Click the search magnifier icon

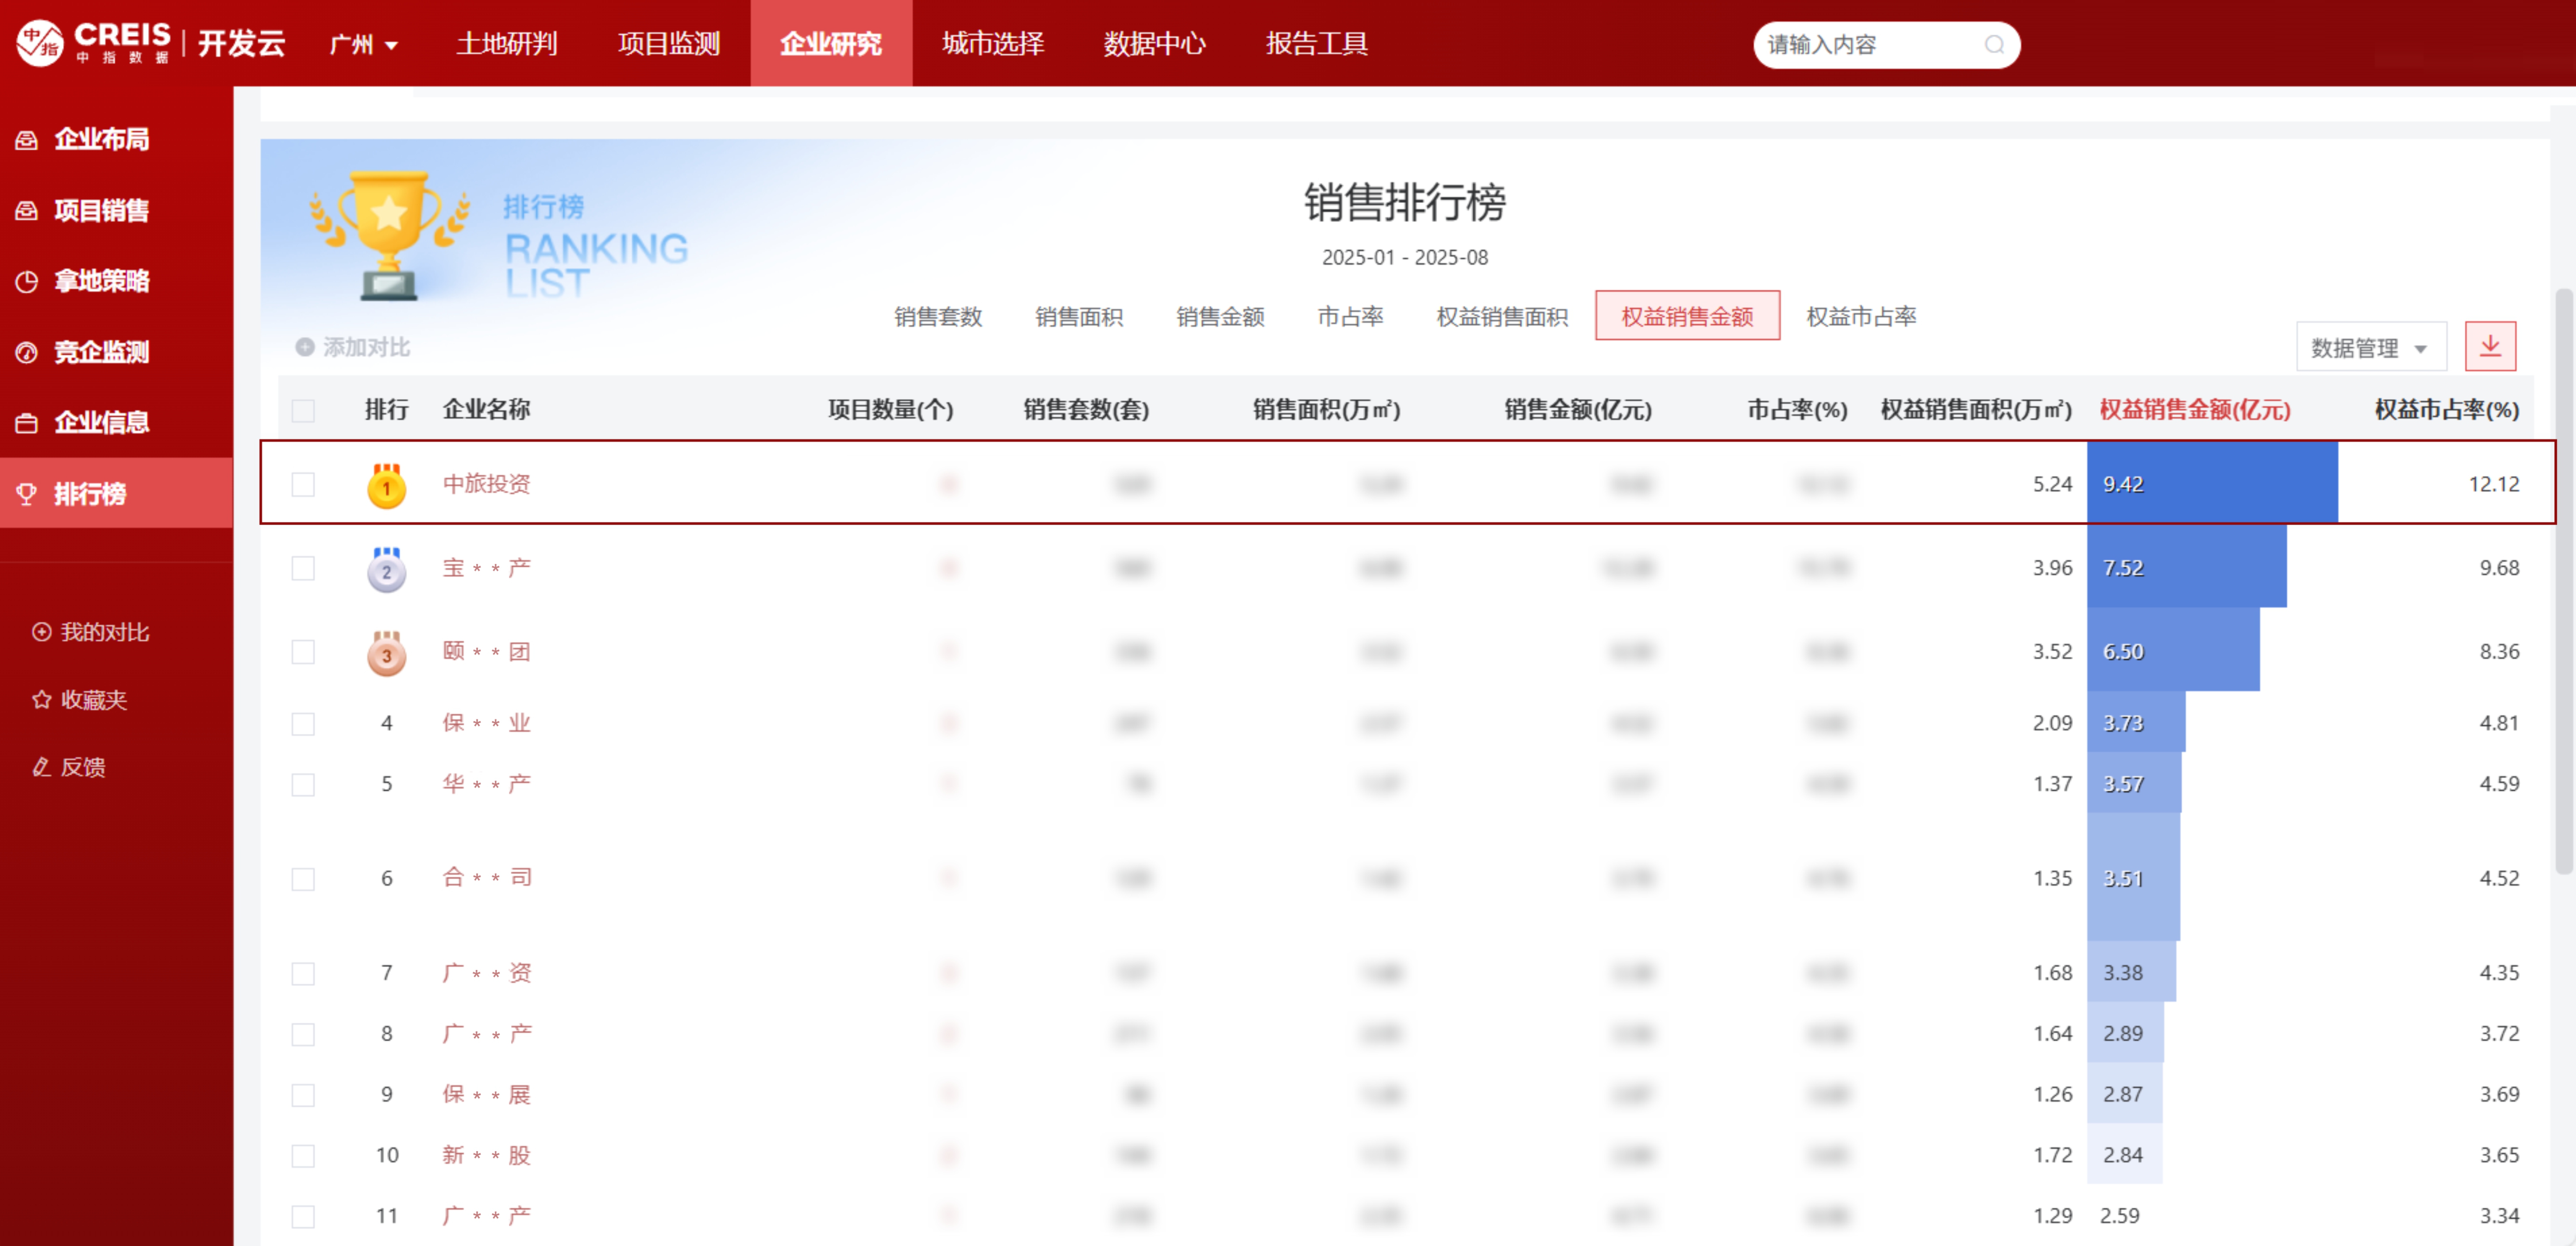pyautogui.click(x=1994, y=45)
